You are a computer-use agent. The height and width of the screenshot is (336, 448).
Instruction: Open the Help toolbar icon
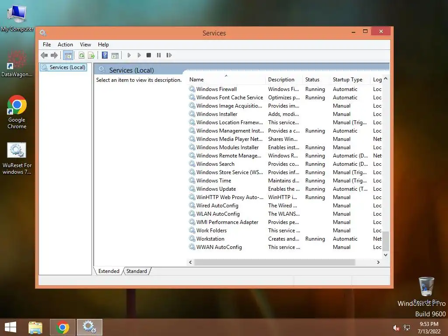point(105,55)
